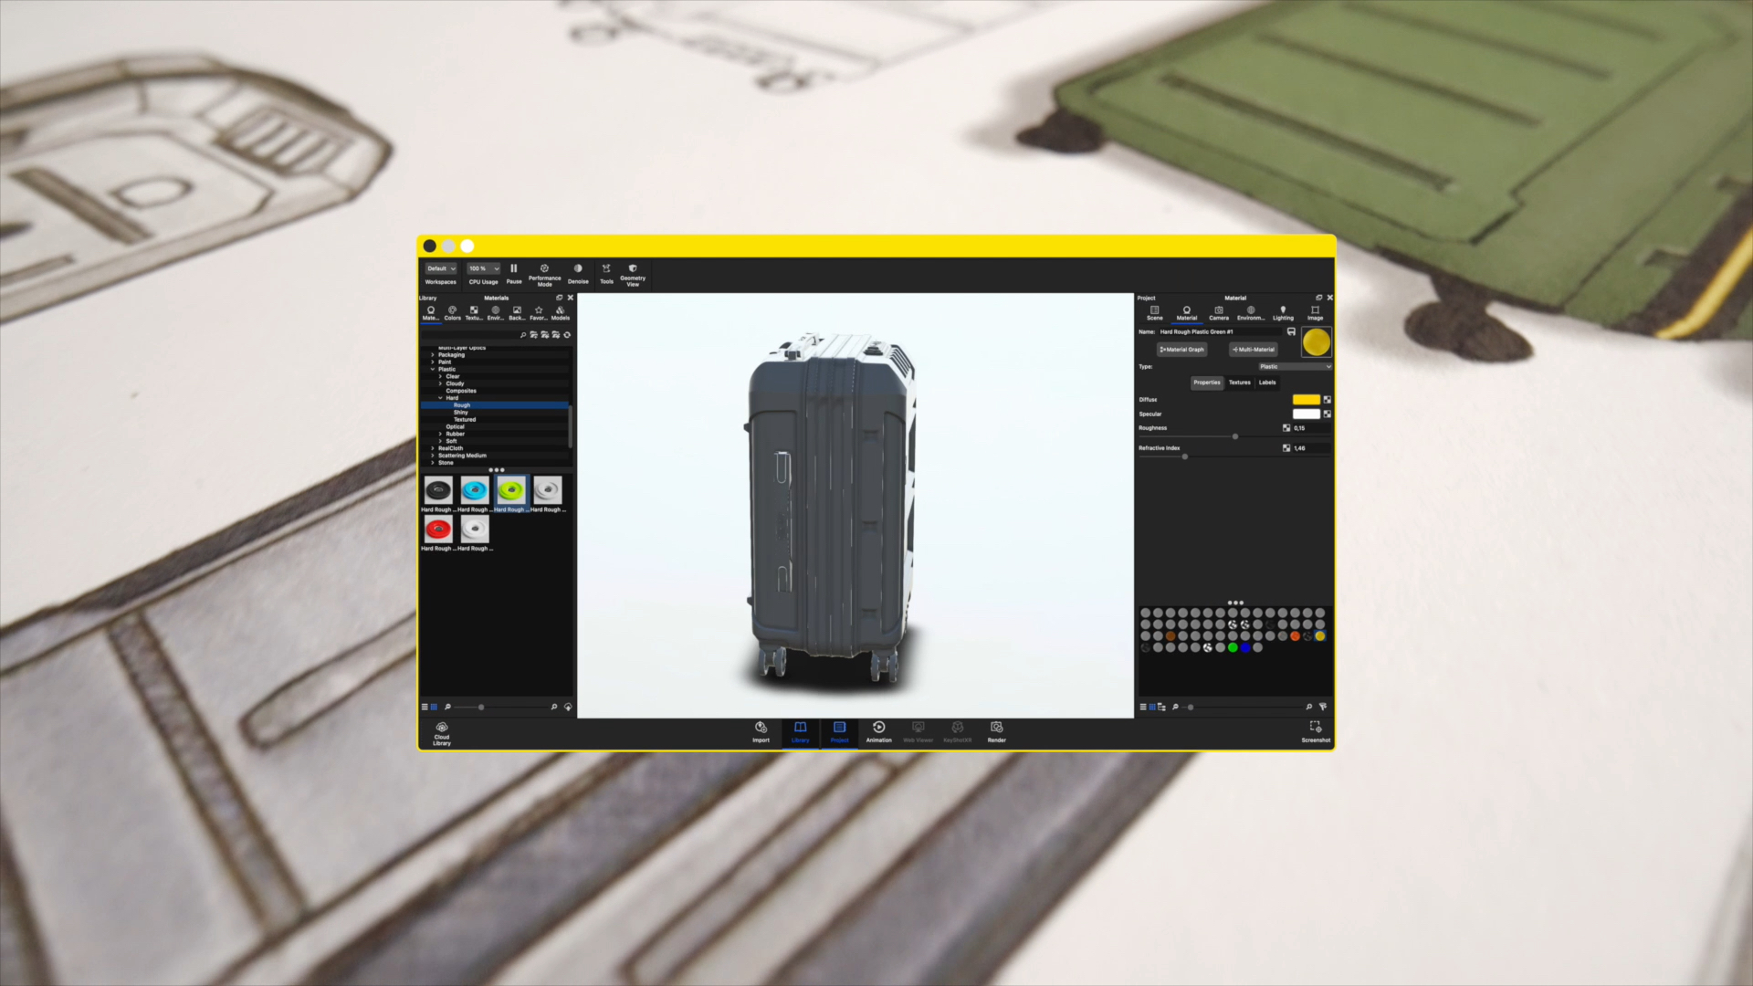This screenshot has width=1753, height=986.
Task: Open the Tools menu icon
Action: tap(606, 270)
